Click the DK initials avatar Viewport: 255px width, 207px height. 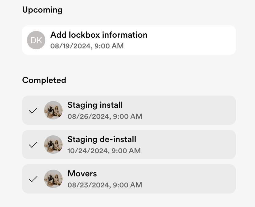[x=36, y=40]
